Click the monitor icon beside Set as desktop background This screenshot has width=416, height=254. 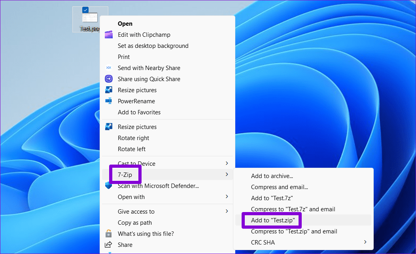tap(109, 45)
